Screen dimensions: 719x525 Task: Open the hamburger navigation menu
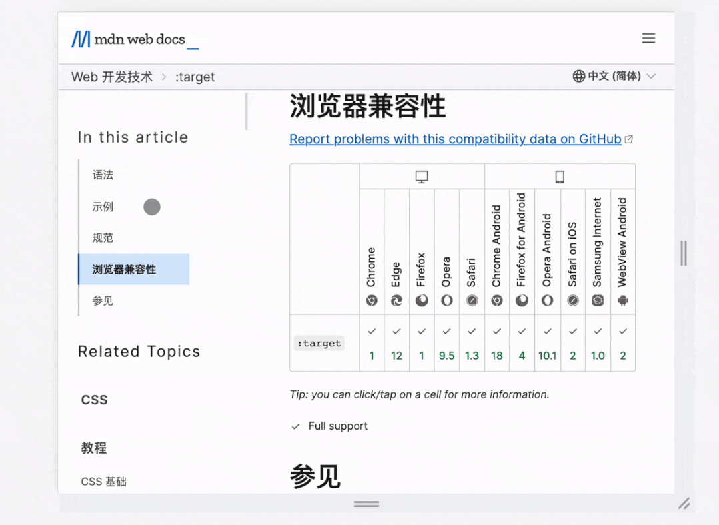pos(648,38)
